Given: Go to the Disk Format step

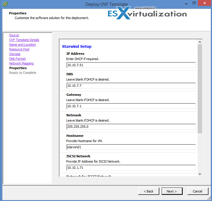Looking at the screenshot, I should pos(17,59).
